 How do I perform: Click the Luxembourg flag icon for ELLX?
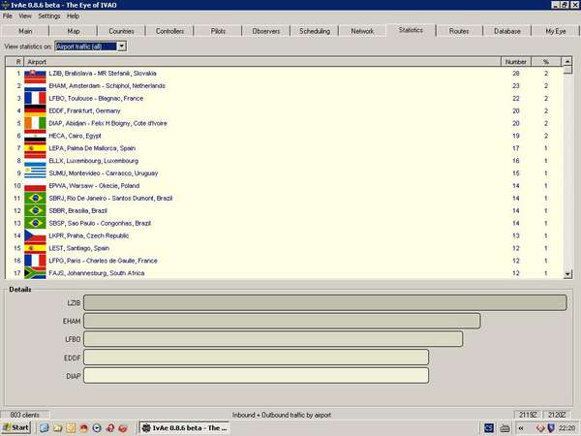pyautogui.click(x=35, y=162)
